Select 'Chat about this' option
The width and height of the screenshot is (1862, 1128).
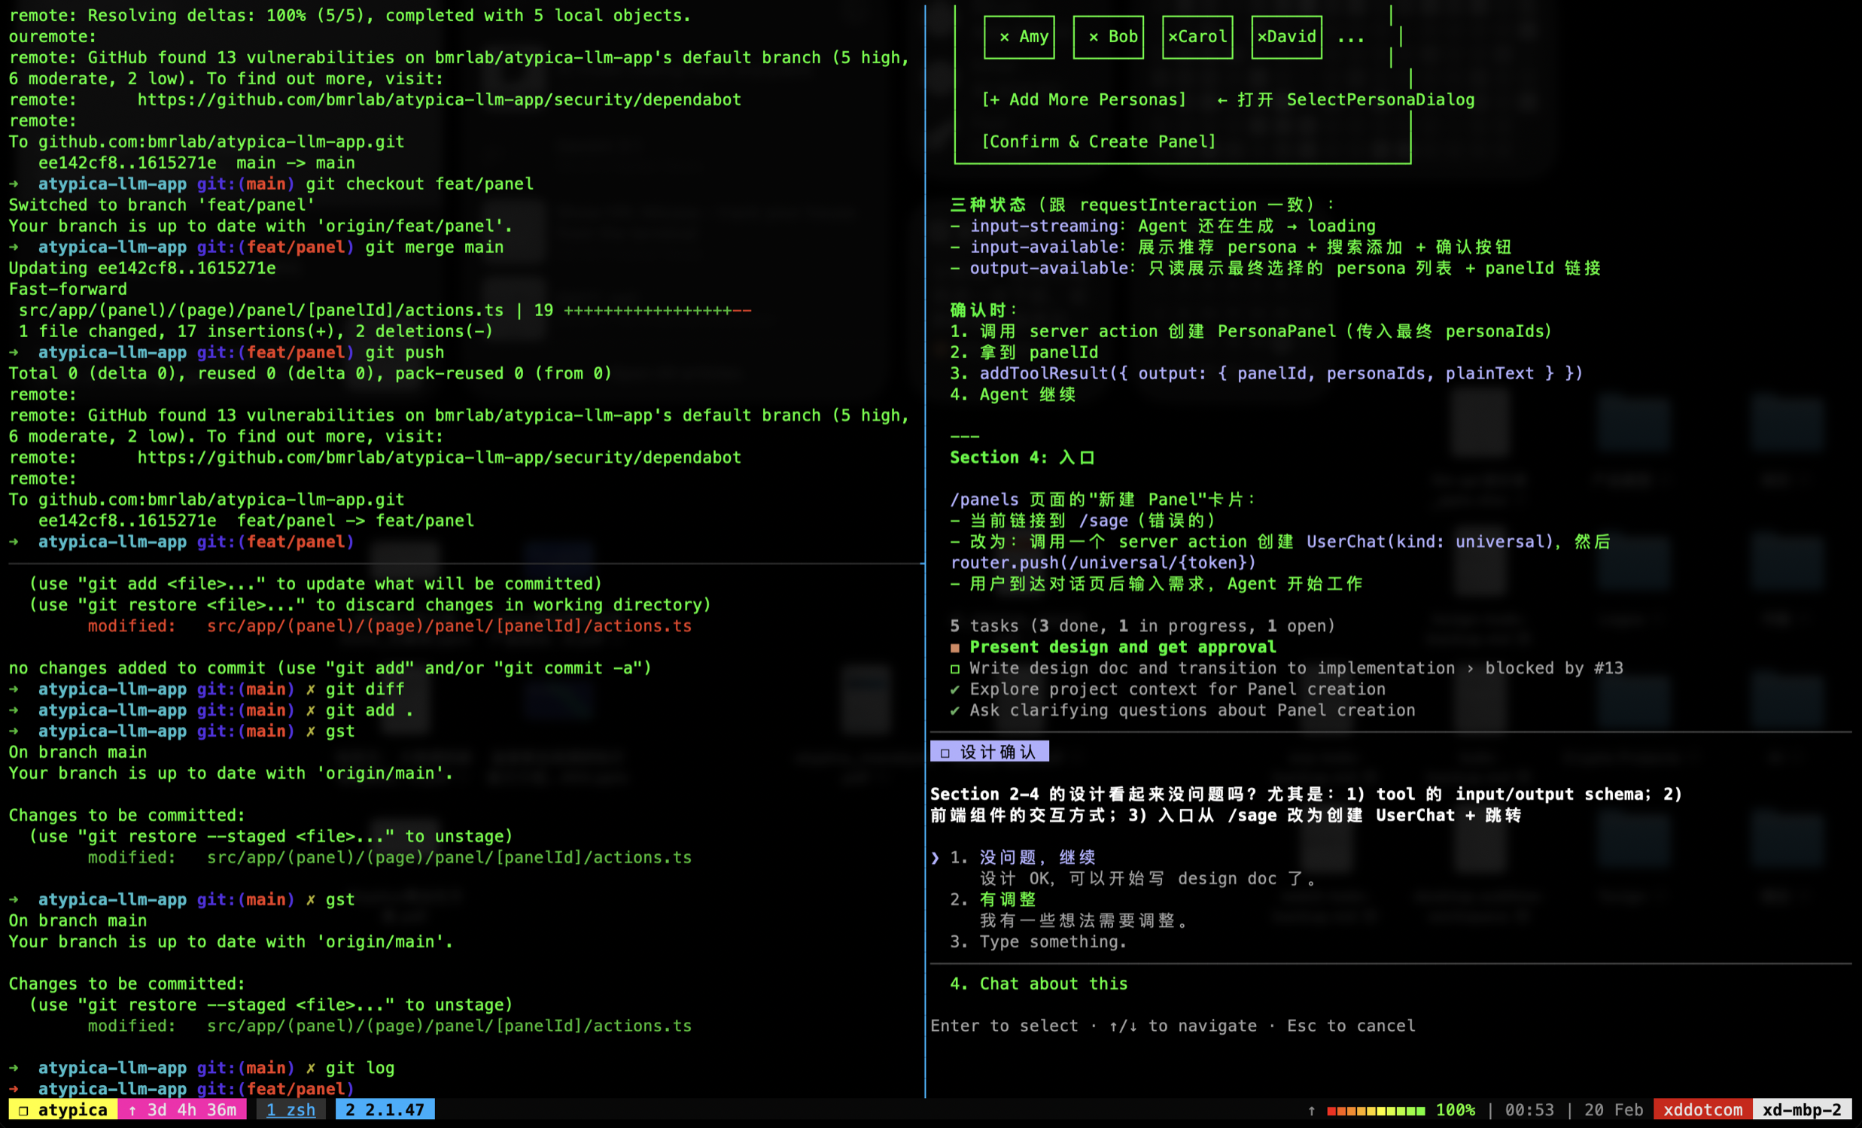(x=1053, y=984)
